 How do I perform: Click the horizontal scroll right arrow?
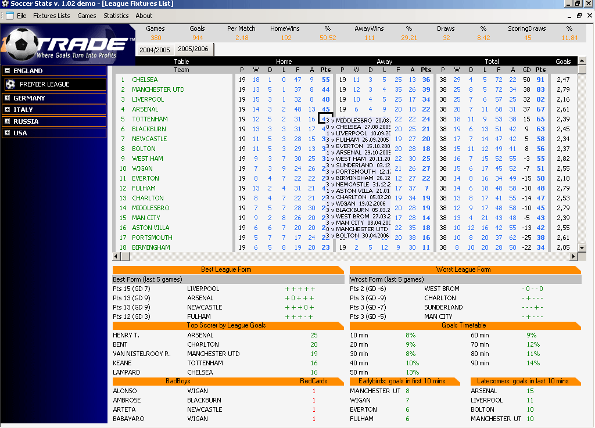[574, 257]
